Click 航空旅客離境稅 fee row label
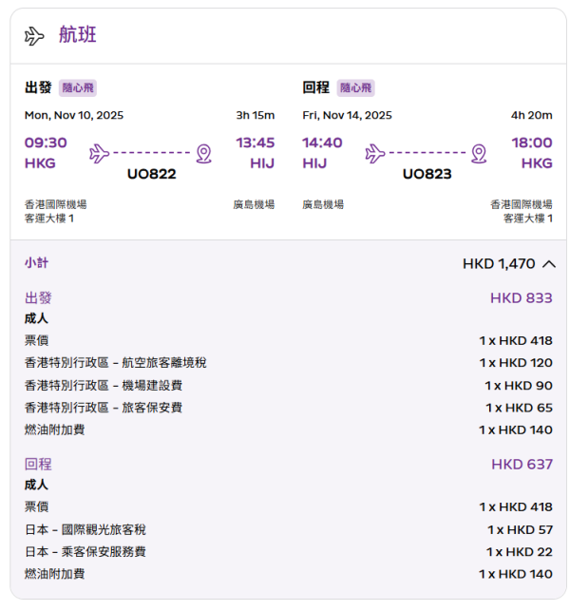This screenshot has width=570, height=611. tap(115, 363)
